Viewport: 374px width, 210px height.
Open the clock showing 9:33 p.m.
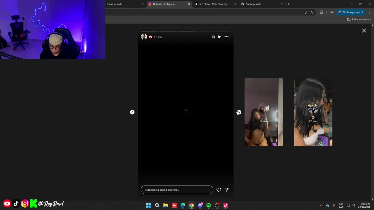364,205
